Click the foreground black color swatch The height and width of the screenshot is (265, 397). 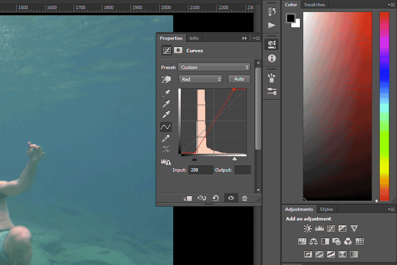click(x=291, y=18)
